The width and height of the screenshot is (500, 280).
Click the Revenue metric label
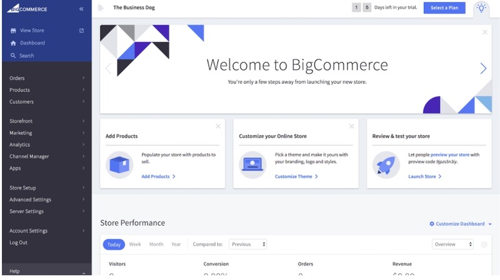coord(402,264)
